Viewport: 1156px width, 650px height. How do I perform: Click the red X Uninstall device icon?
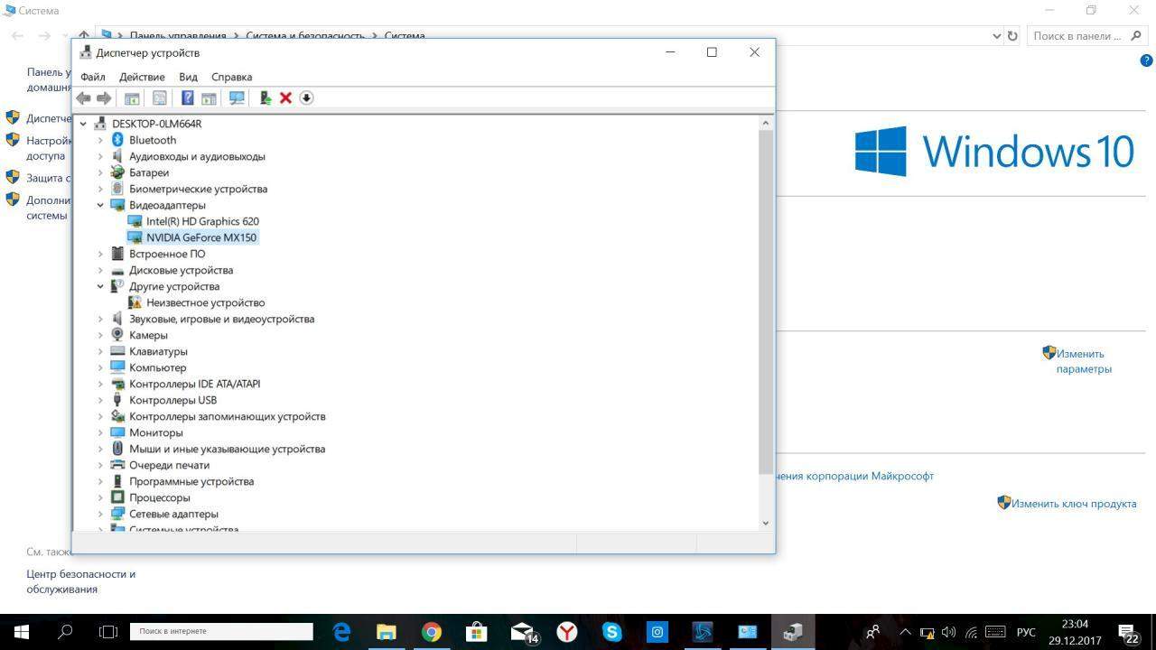(285, 97)
